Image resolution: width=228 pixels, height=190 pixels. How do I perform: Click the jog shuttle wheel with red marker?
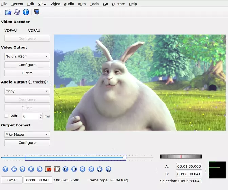click(x=181, y=157)
